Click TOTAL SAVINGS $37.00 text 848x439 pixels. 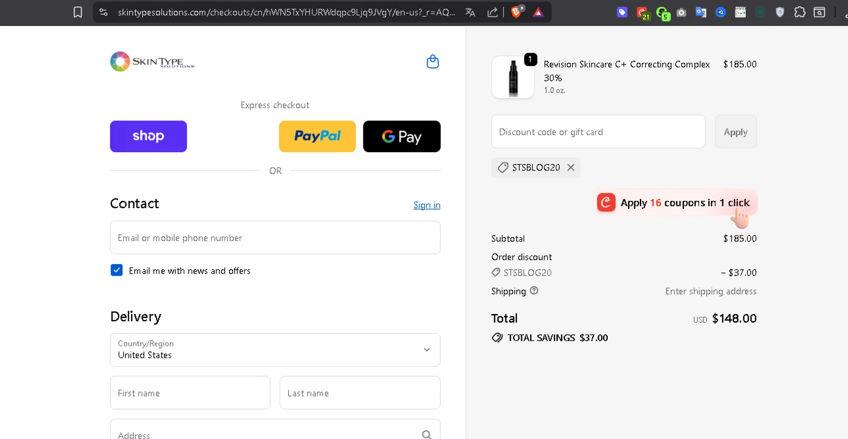coord(557,338)
